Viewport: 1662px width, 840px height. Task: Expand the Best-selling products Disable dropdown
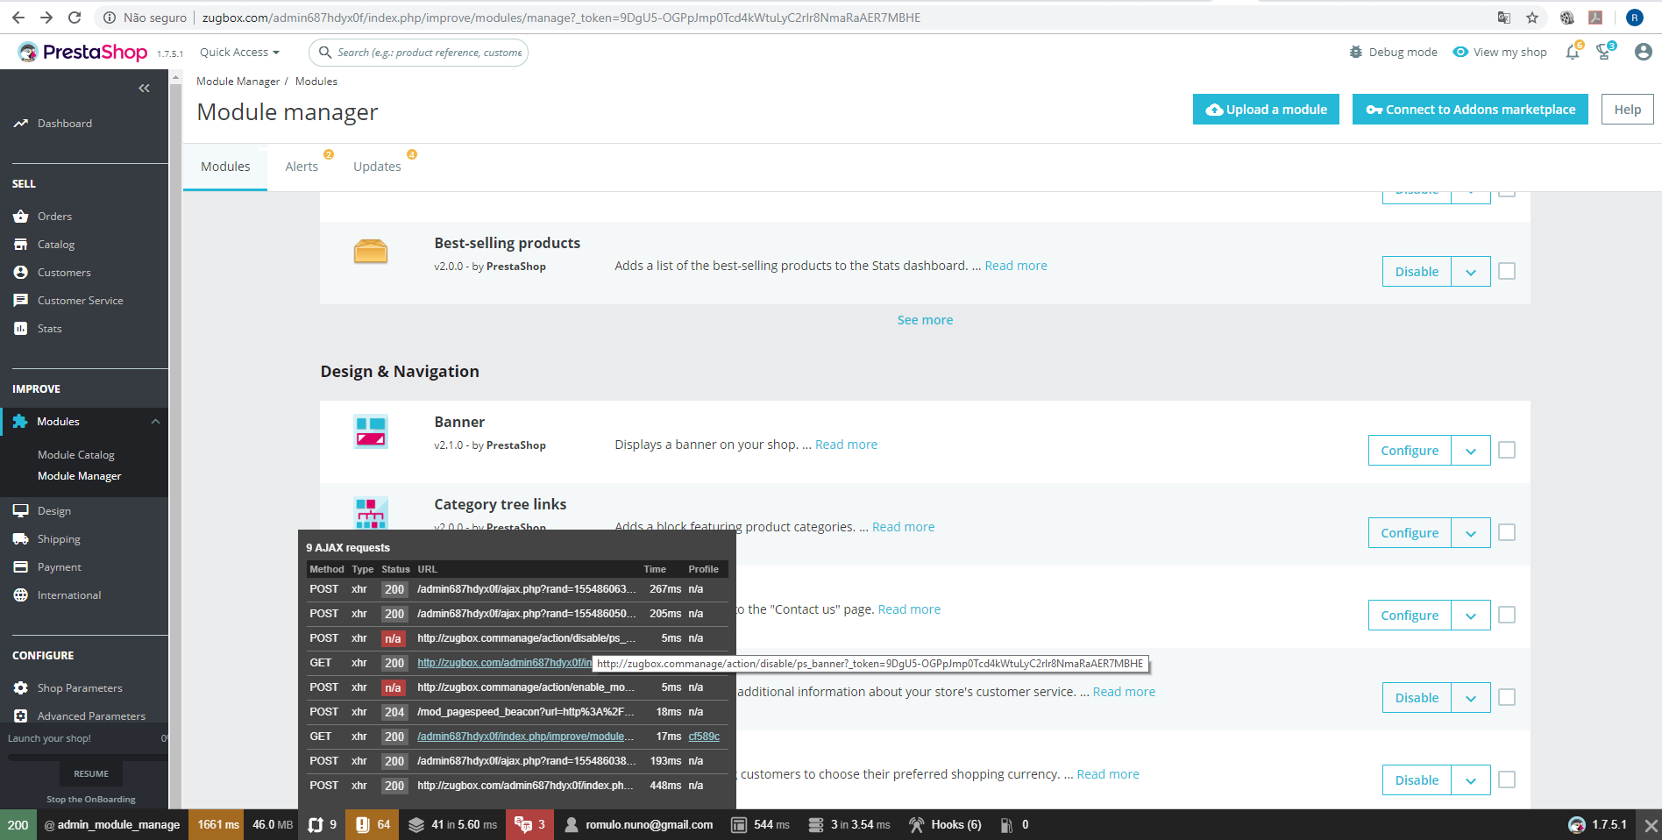point(1471,272)
